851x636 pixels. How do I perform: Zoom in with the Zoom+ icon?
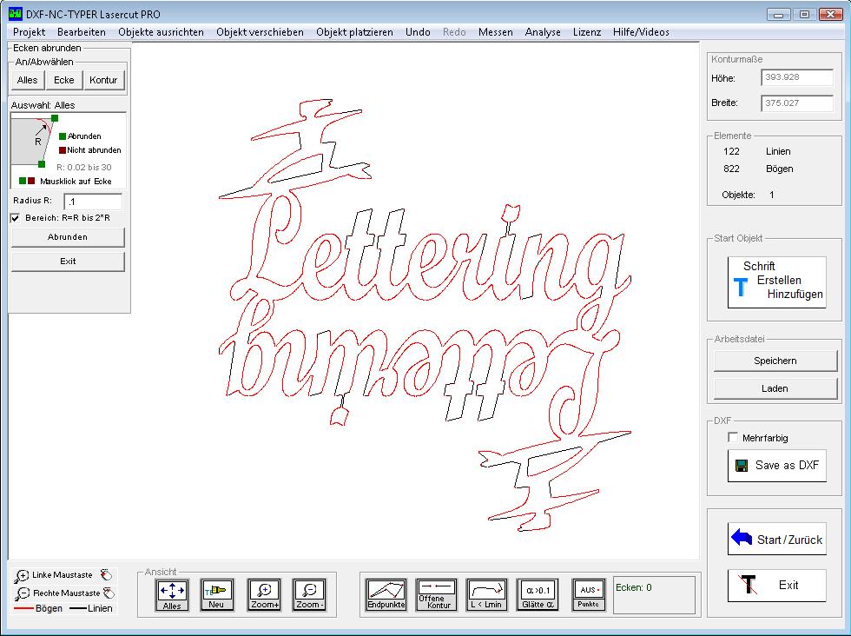264,595
